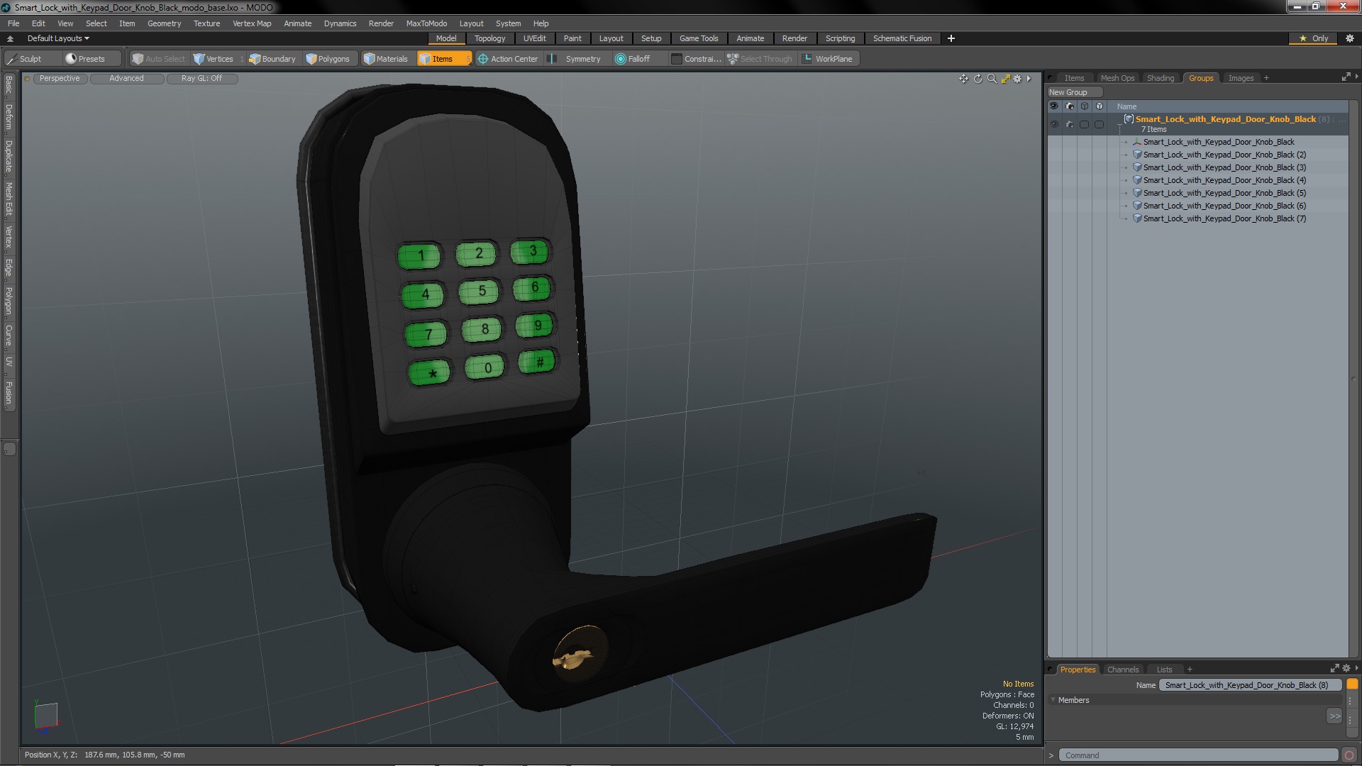Viewport: 1362px width, 766px height.
Task: Open the Default Layouts dropdown
Action: [58, 38]
